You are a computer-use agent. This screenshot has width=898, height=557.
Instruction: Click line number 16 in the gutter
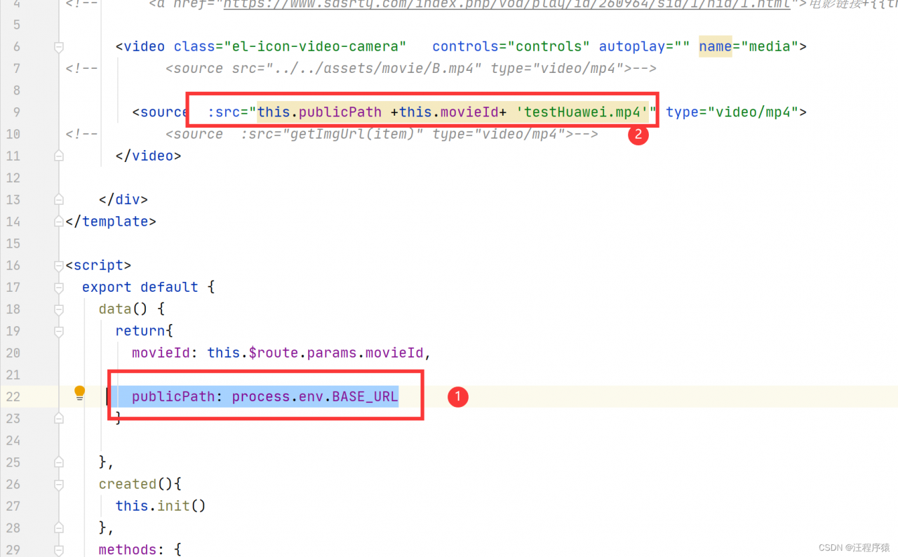13,265
